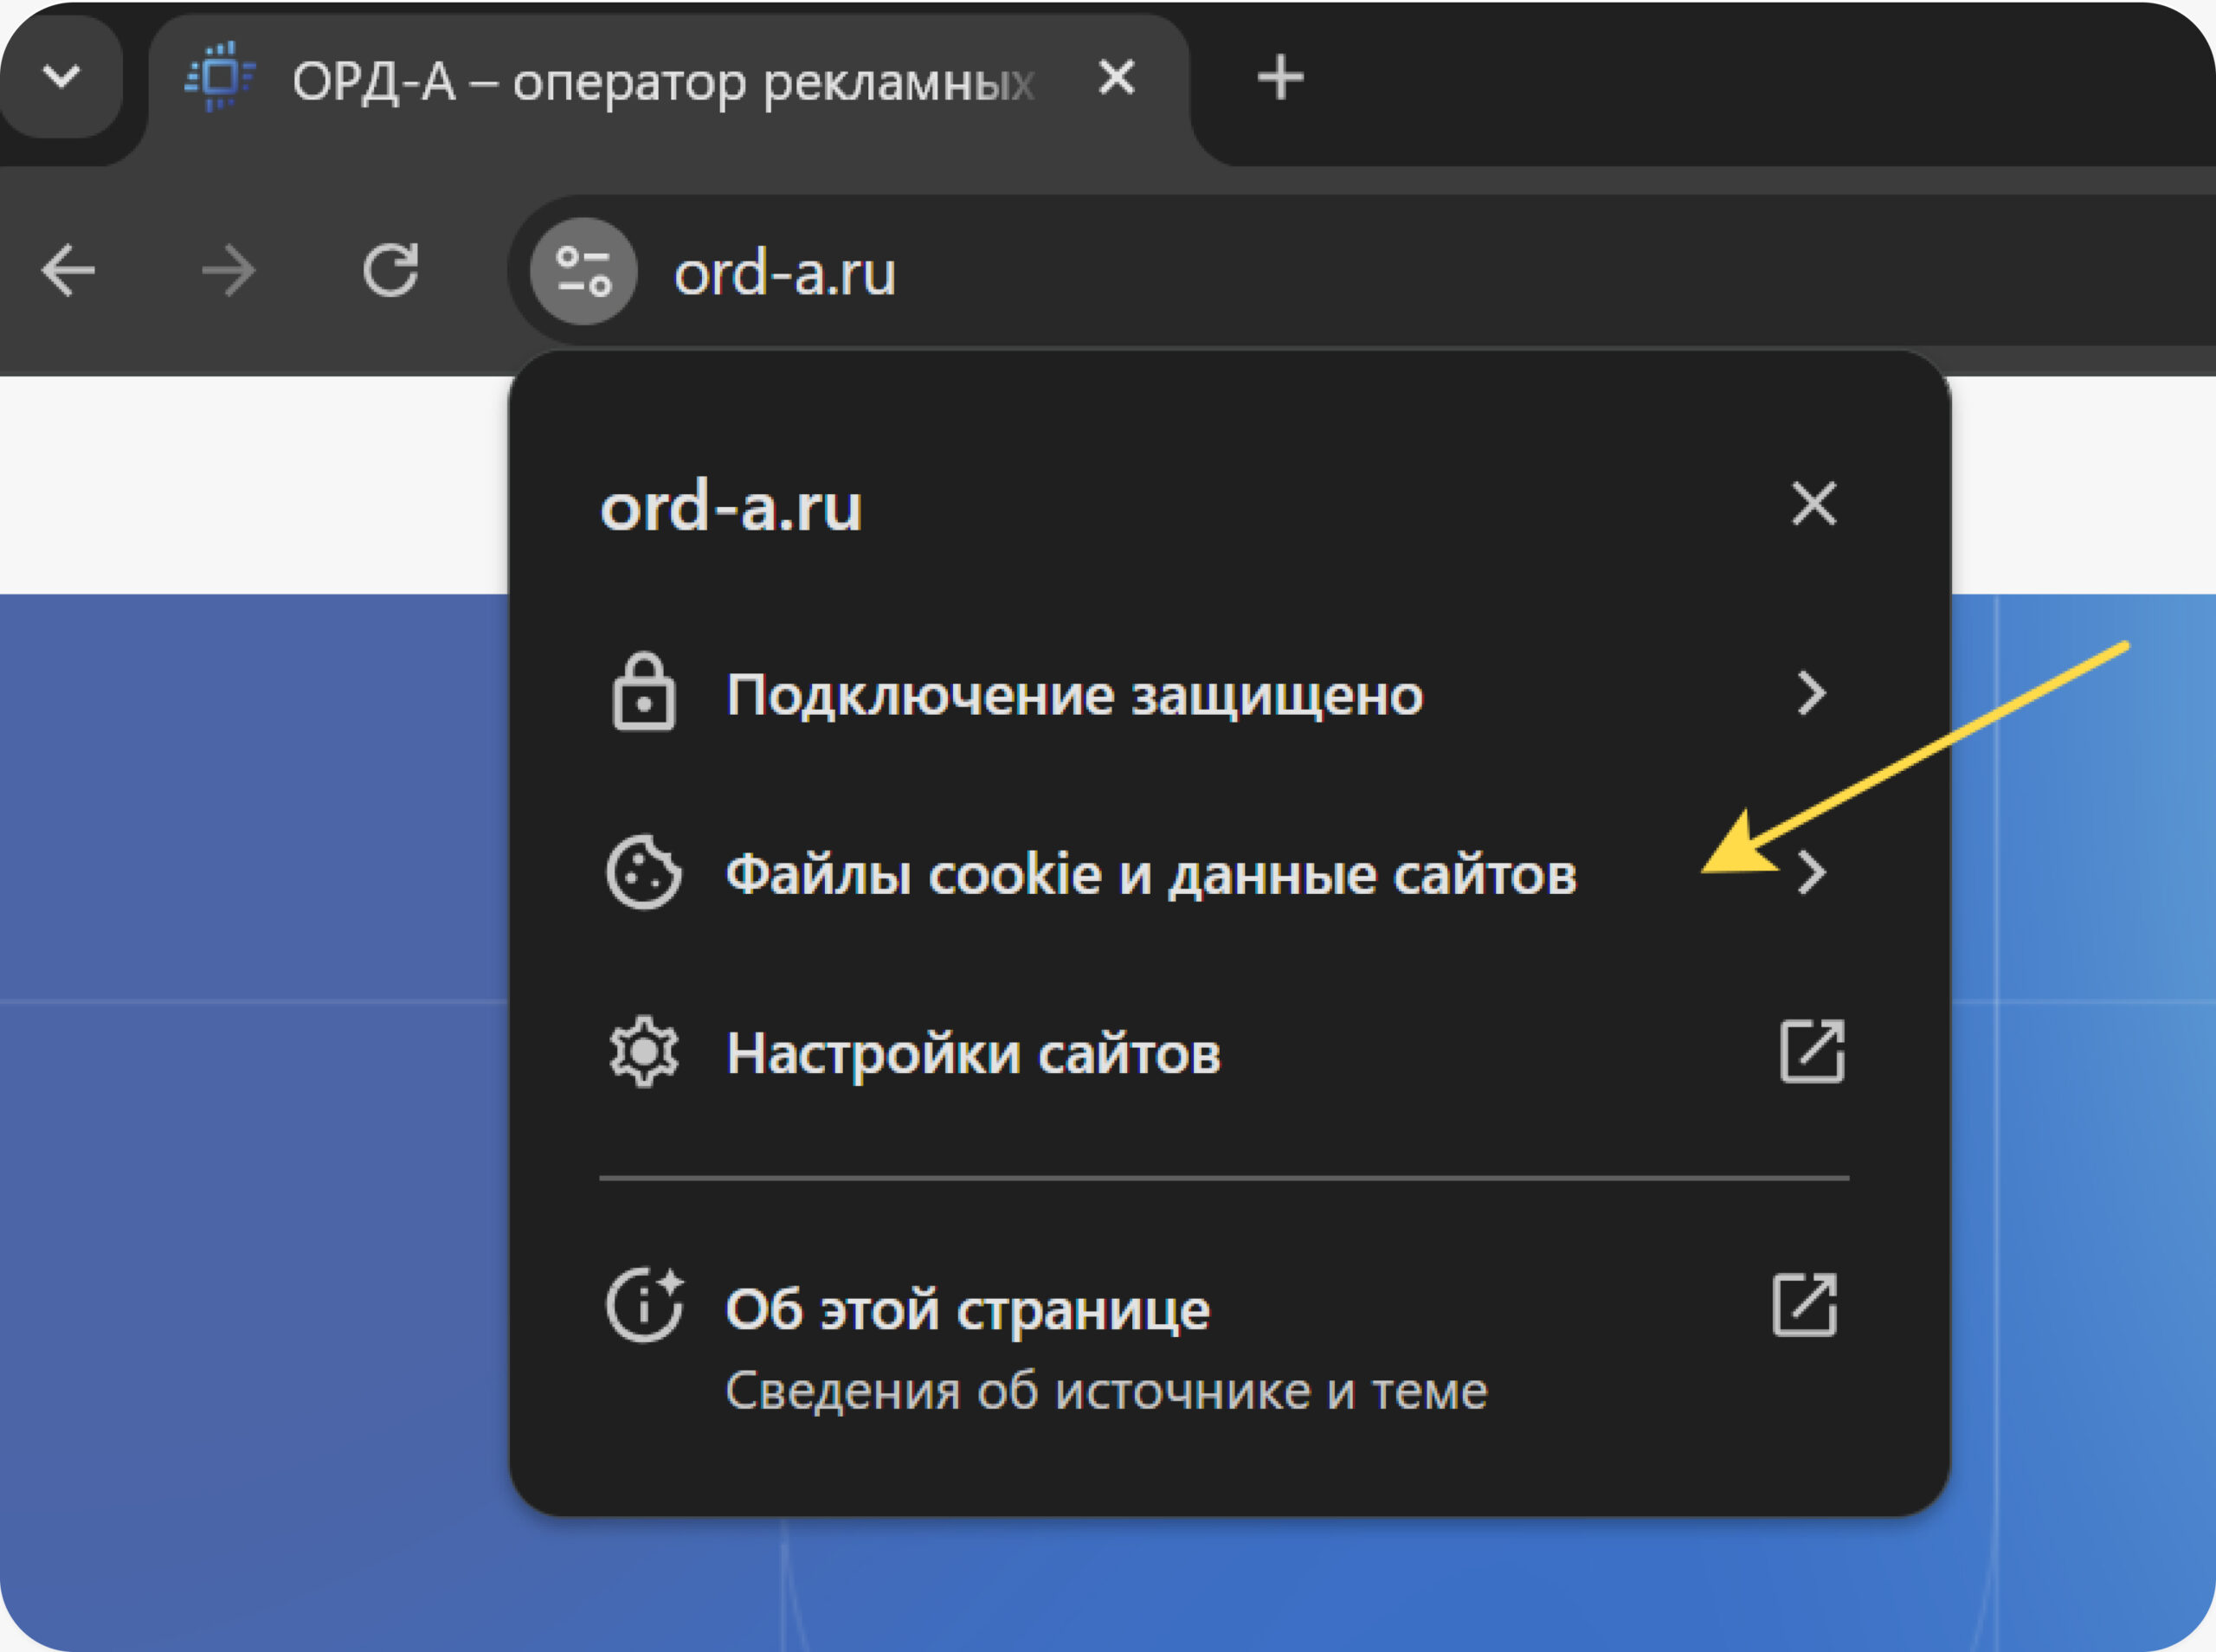This screenshot has width=2216, height=1652.
Task: Select the Файлы cookie и данные сайтов entry
Action: pos(1150,875)
